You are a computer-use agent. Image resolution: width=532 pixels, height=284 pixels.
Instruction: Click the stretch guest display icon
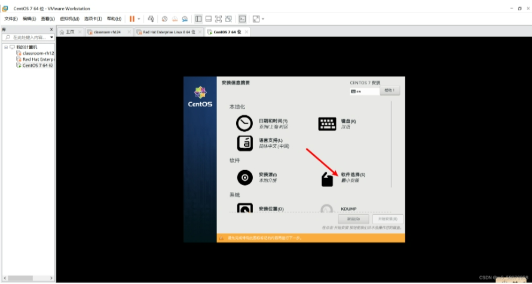pos(256,19)
